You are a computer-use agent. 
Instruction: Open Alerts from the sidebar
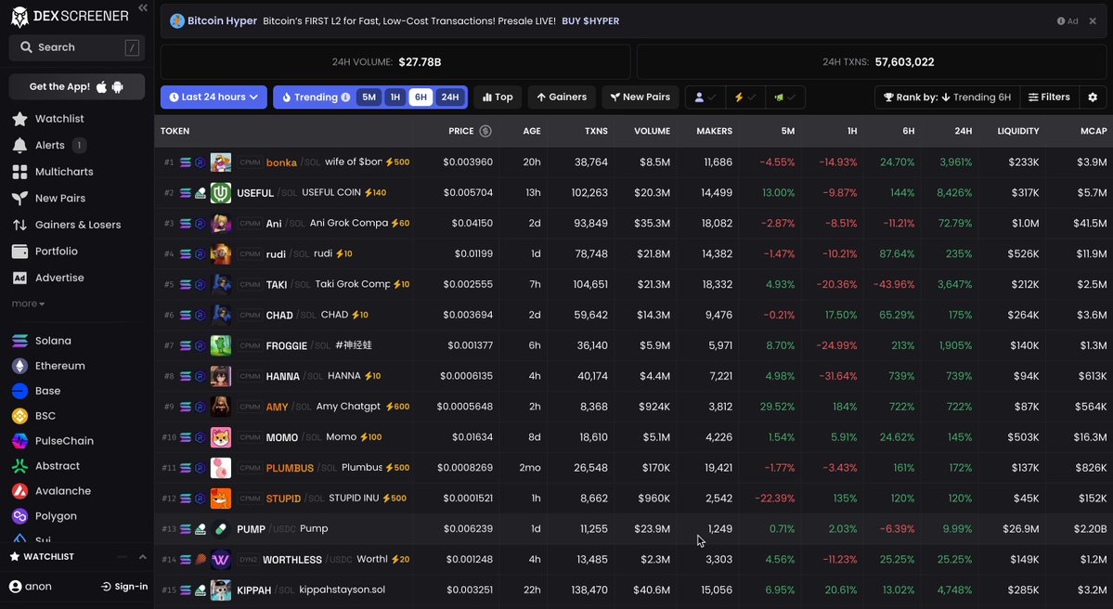pyautogui.click(x=48, y=145)
